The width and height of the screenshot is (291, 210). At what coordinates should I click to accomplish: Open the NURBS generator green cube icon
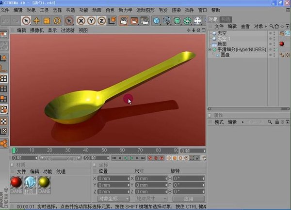[177, 21]
